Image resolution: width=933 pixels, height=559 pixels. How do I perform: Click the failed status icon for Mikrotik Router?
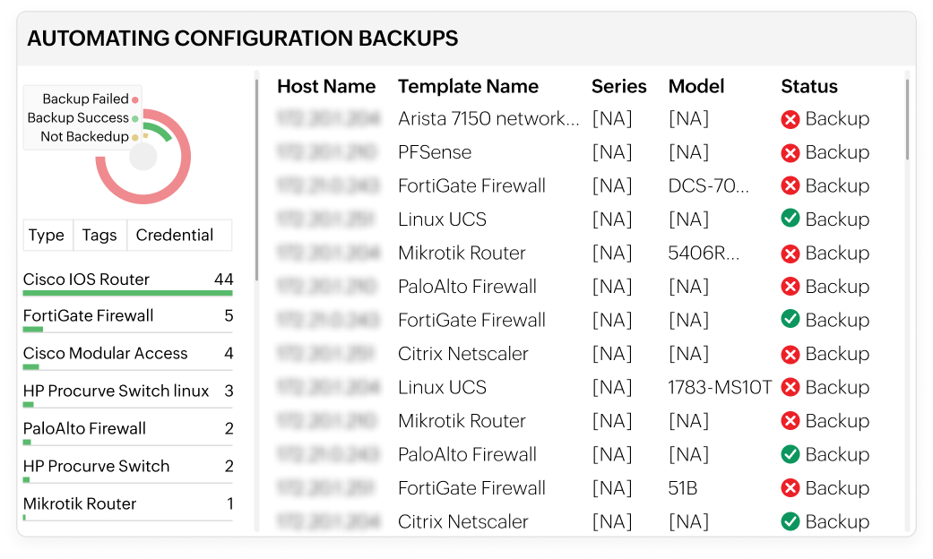coord(790,253)
